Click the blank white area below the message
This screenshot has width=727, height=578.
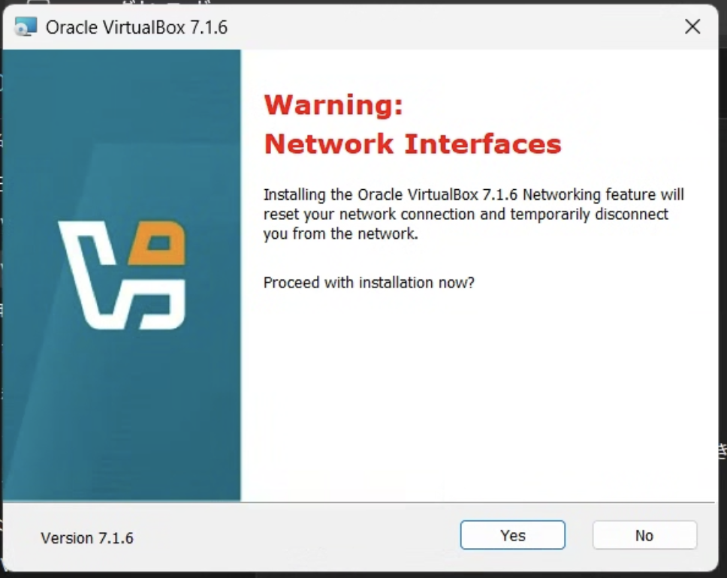tap(478, 394)
